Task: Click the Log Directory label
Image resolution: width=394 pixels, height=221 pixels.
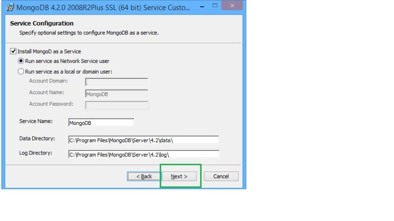Action: tap(36, 153)
